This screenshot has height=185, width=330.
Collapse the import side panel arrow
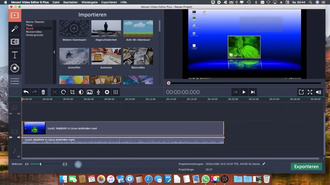click(x=54, y=52)
